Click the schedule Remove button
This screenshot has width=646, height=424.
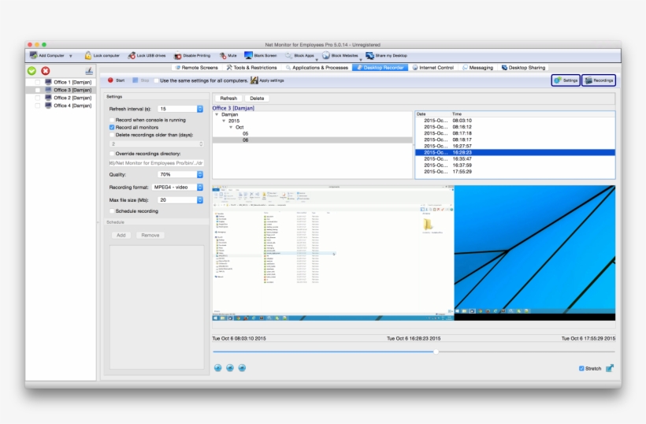[x=150, y=236]
